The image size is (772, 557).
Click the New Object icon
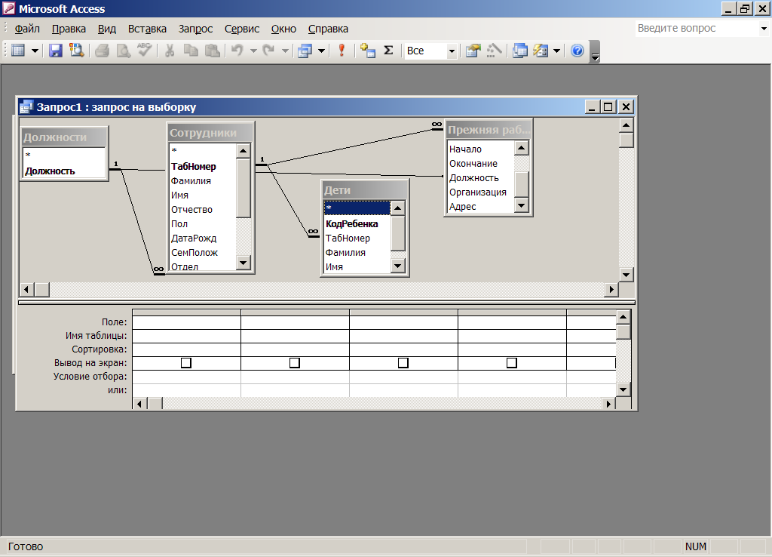tap(541, 51)
